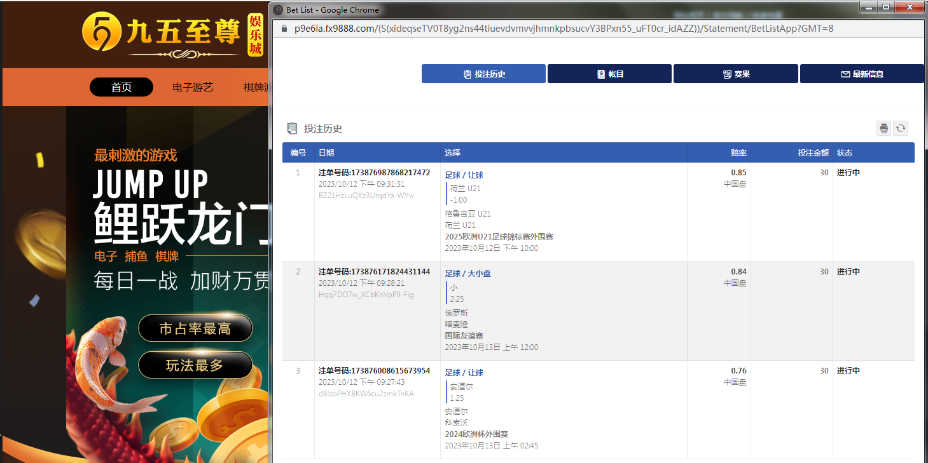Refresh the bet history list
This screenshot has width=928, height=463.
pos(901,128)
